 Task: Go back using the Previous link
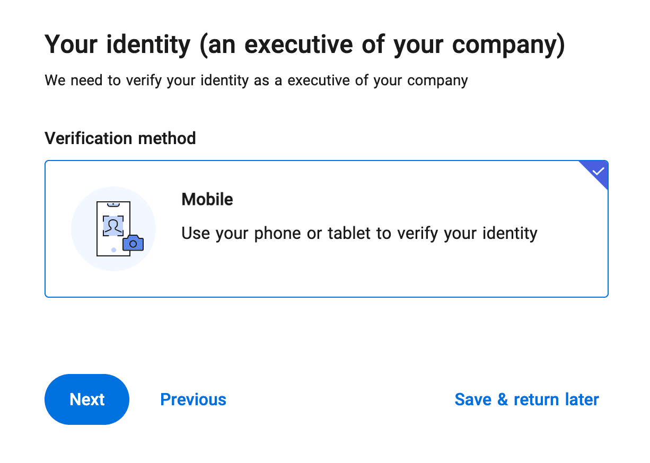coord(193,399)
